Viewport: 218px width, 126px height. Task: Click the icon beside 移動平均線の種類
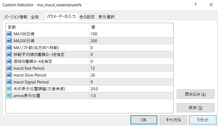9,55
